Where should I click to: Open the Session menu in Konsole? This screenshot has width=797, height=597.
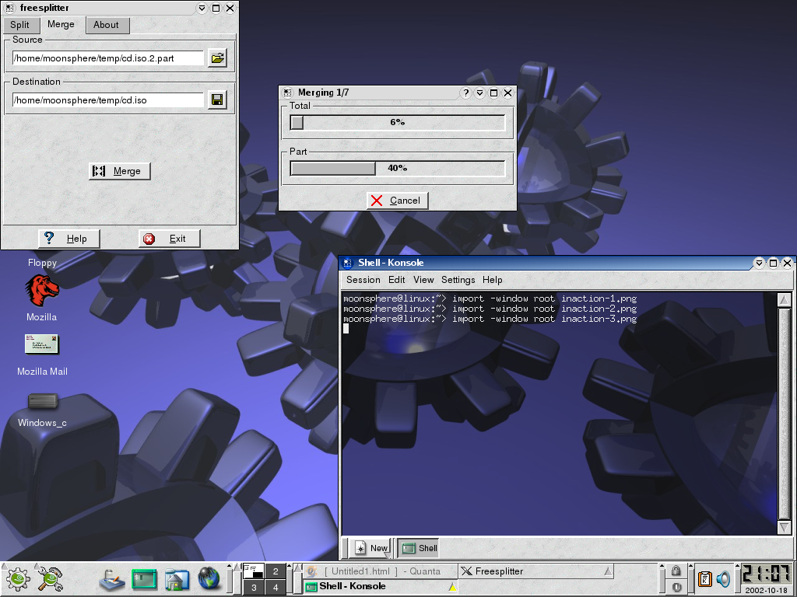(x=363, y=280)
